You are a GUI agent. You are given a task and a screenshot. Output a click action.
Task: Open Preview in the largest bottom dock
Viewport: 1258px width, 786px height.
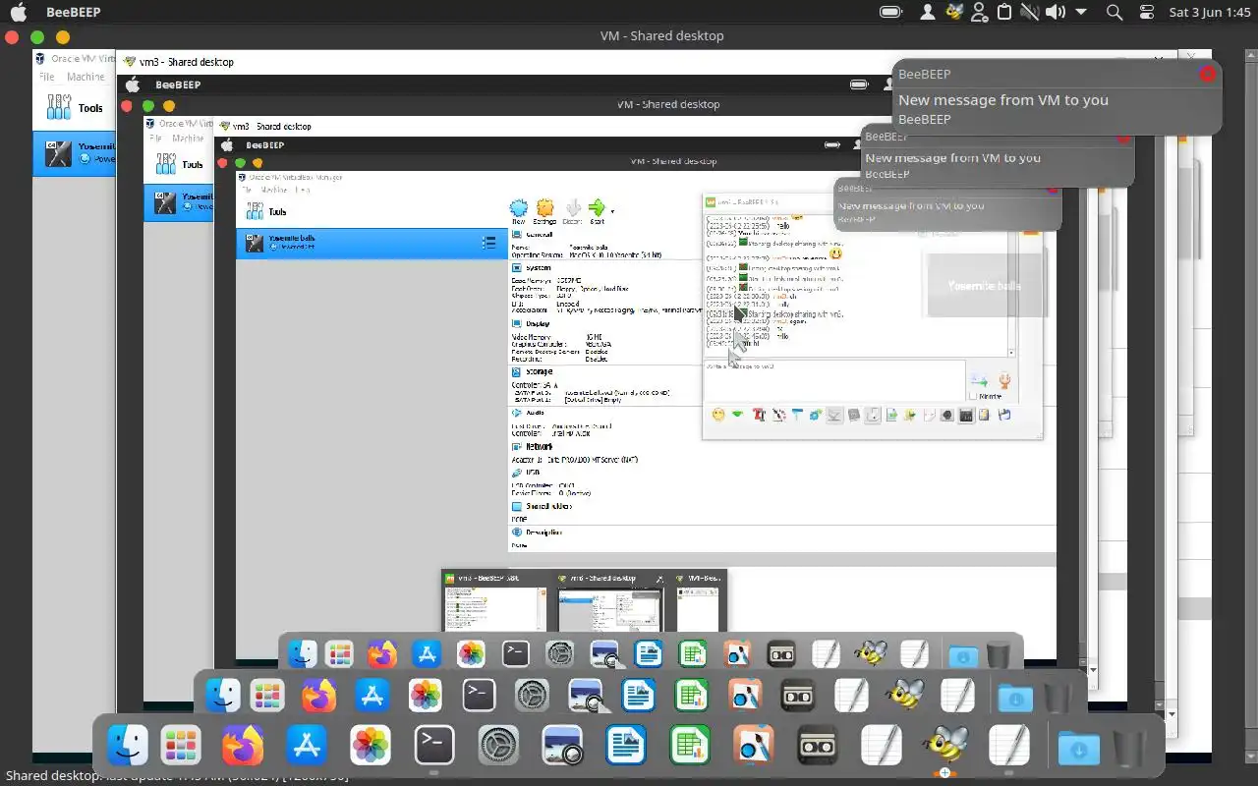coord(562,746)
